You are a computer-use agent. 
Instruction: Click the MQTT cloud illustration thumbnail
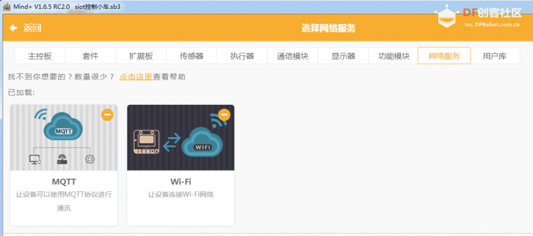[64, 137]
